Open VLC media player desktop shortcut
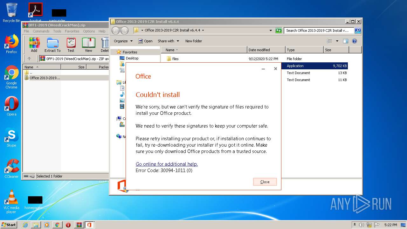Viewport: 407px width, 229px height. pos(11,202)
